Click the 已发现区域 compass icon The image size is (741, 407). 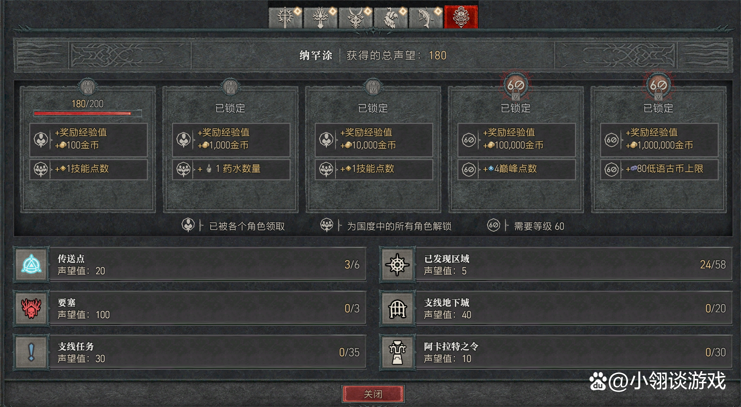[x=398, y=264]
